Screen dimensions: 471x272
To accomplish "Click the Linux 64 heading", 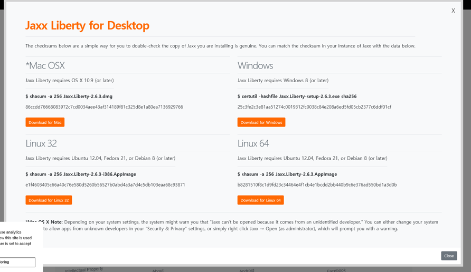I will (253, 143).
